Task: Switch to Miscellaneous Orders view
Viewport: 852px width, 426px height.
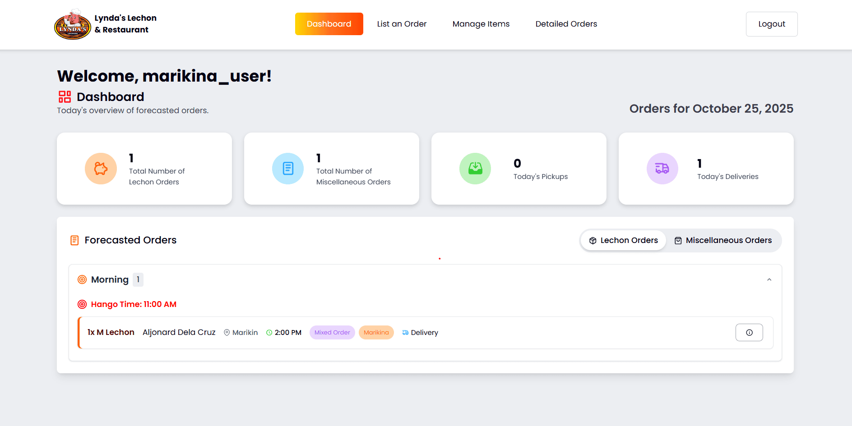Action: tap(723, 240)
